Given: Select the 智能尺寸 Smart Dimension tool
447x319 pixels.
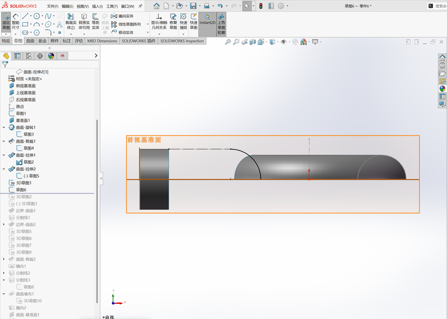Looking at the screenshot, I should [16, 22].
